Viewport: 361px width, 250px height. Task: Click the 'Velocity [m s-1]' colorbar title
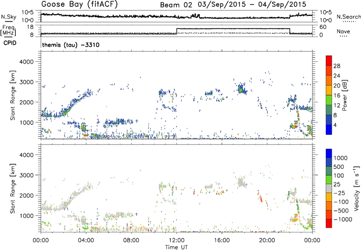pyautogui.click(x=356, y=188)
